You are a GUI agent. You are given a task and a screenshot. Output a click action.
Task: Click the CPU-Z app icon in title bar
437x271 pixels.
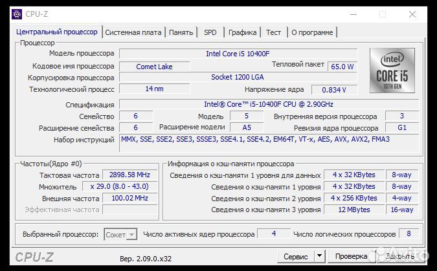point(17,14)
